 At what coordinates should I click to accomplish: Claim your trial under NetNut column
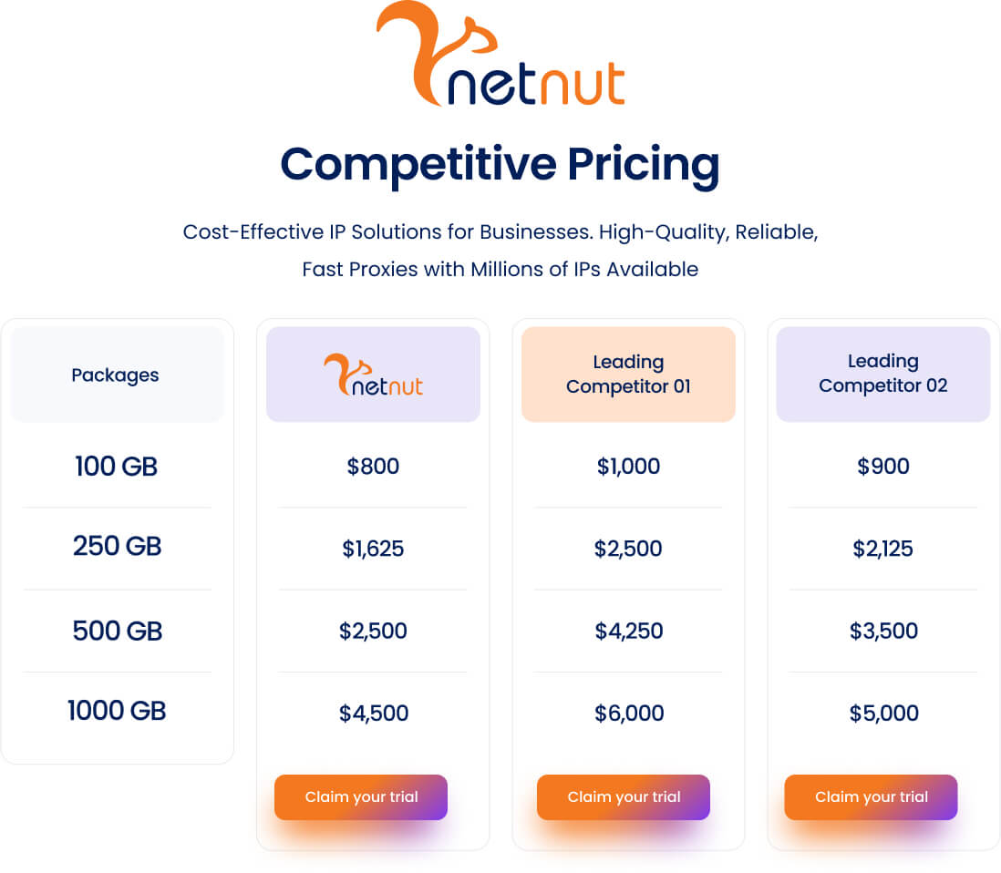(x=361, y=797)
